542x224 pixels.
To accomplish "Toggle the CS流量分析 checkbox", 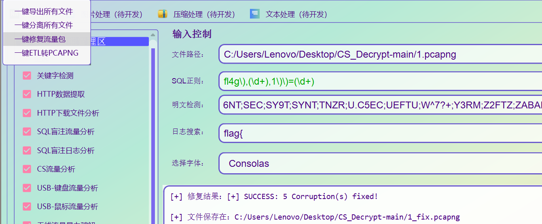I will click(27, 169).
